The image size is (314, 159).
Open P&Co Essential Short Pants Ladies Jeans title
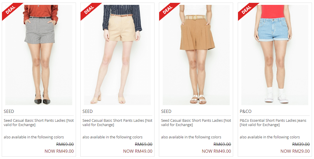click(x=273, y=123)
